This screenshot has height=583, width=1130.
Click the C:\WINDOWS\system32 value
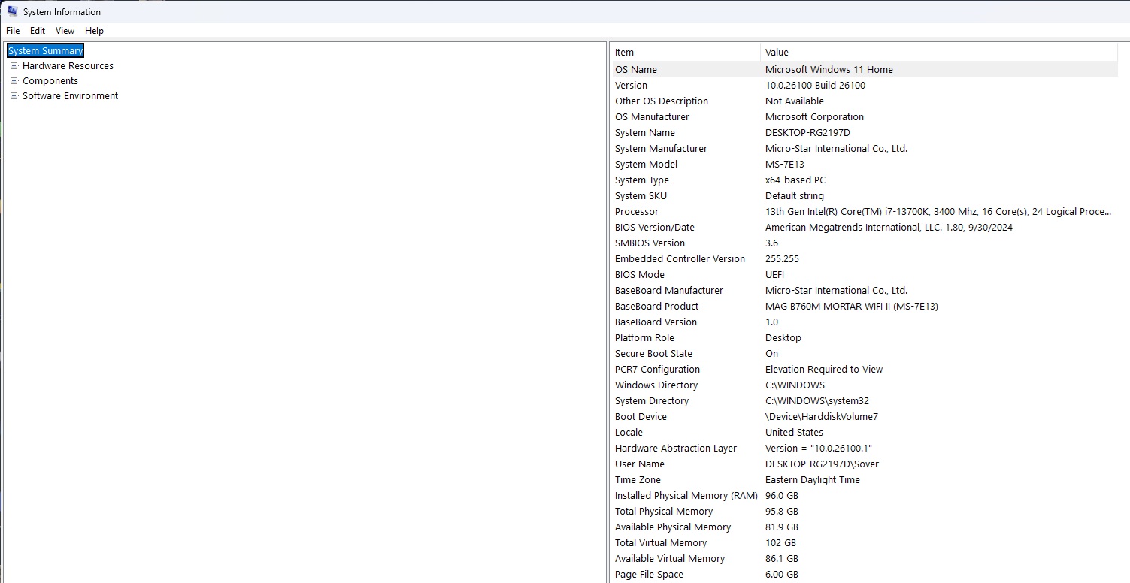tap(817, 400)
